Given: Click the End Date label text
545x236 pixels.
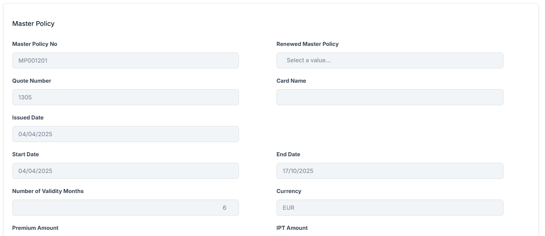Looking at the screenshot, I should (288, 154).
